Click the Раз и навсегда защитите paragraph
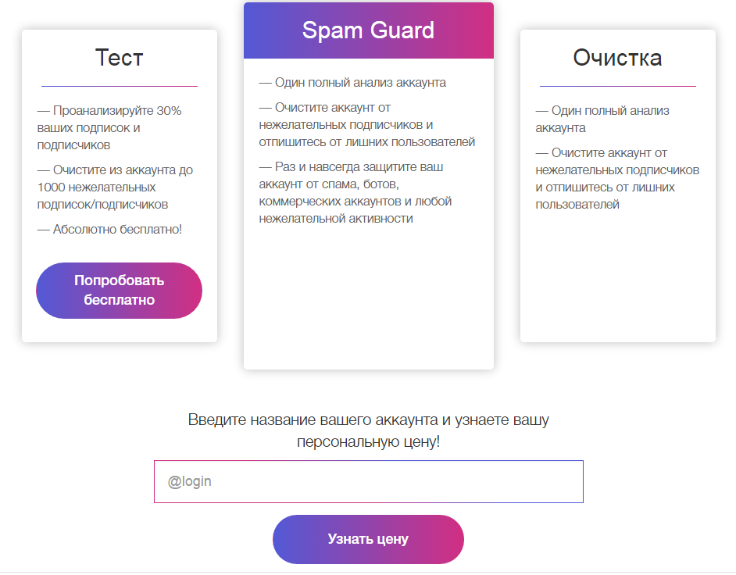This screenshot has height=575, width=736. (x=355, y=192)
